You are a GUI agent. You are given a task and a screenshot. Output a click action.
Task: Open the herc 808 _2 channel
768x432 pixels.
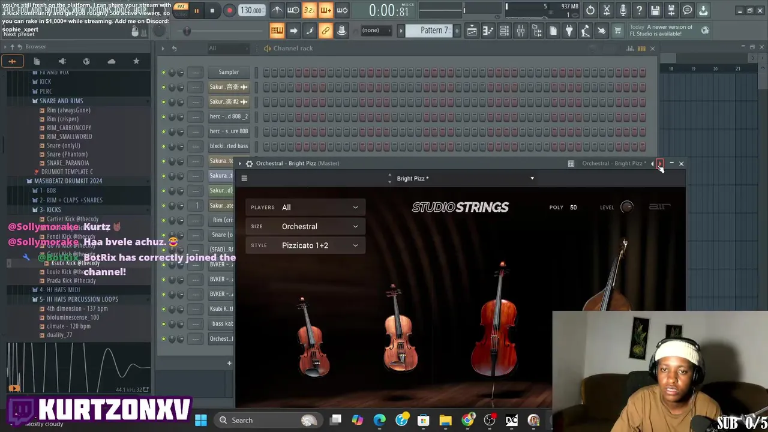pos(229,116)
